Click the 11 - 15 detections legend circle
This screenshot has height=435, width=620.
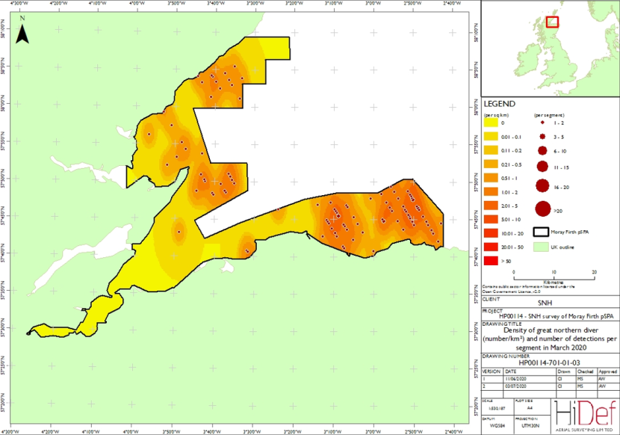click(542, 167)
